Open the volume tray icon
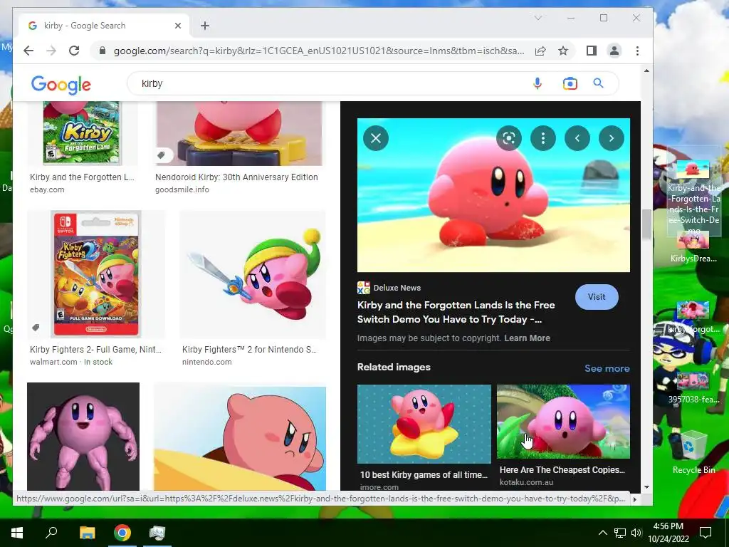Screen dimensions: 729x547 coord(636,533)
